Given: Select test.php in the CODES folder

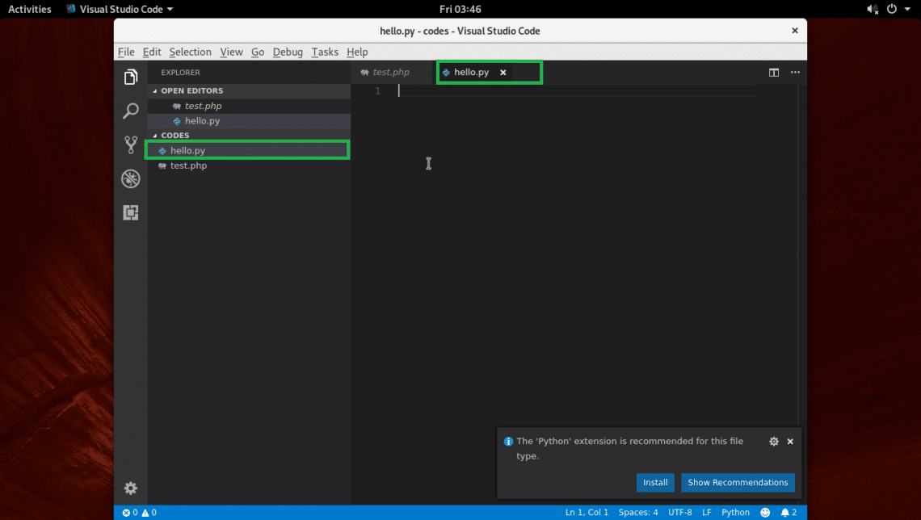Looking at the screenshot, I should click(x=188, y=166).
